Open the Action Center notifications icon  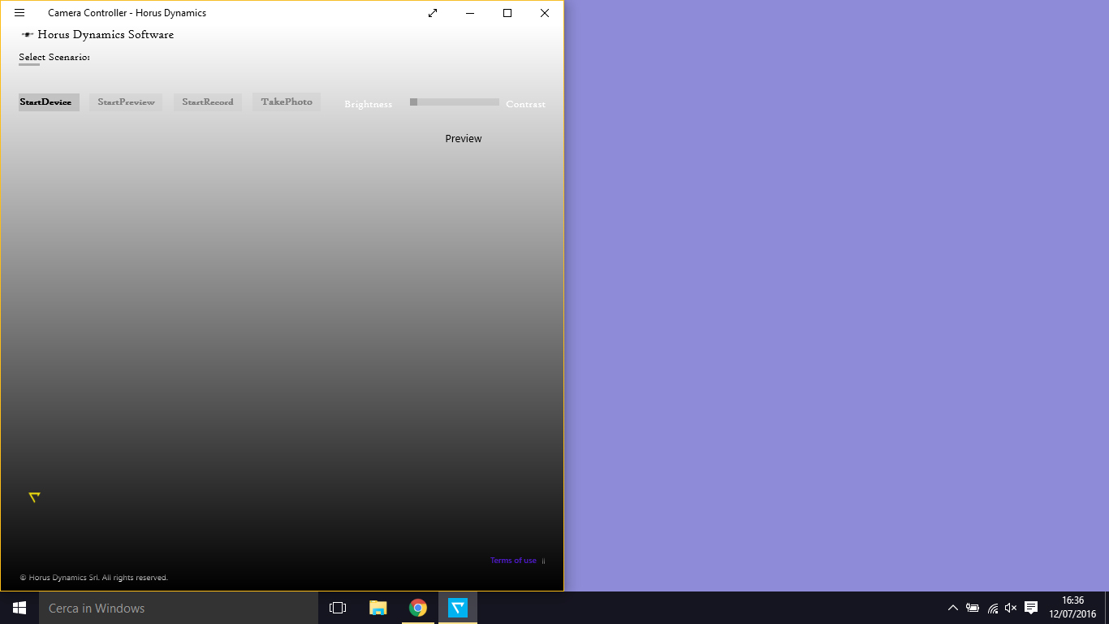coord(1031,608)
